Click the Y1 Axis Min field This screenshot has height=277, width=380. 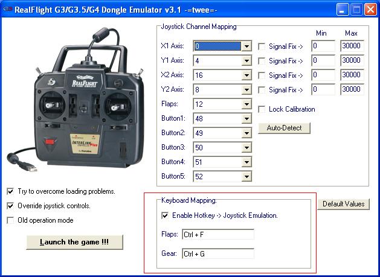click(x=323, y=60)
